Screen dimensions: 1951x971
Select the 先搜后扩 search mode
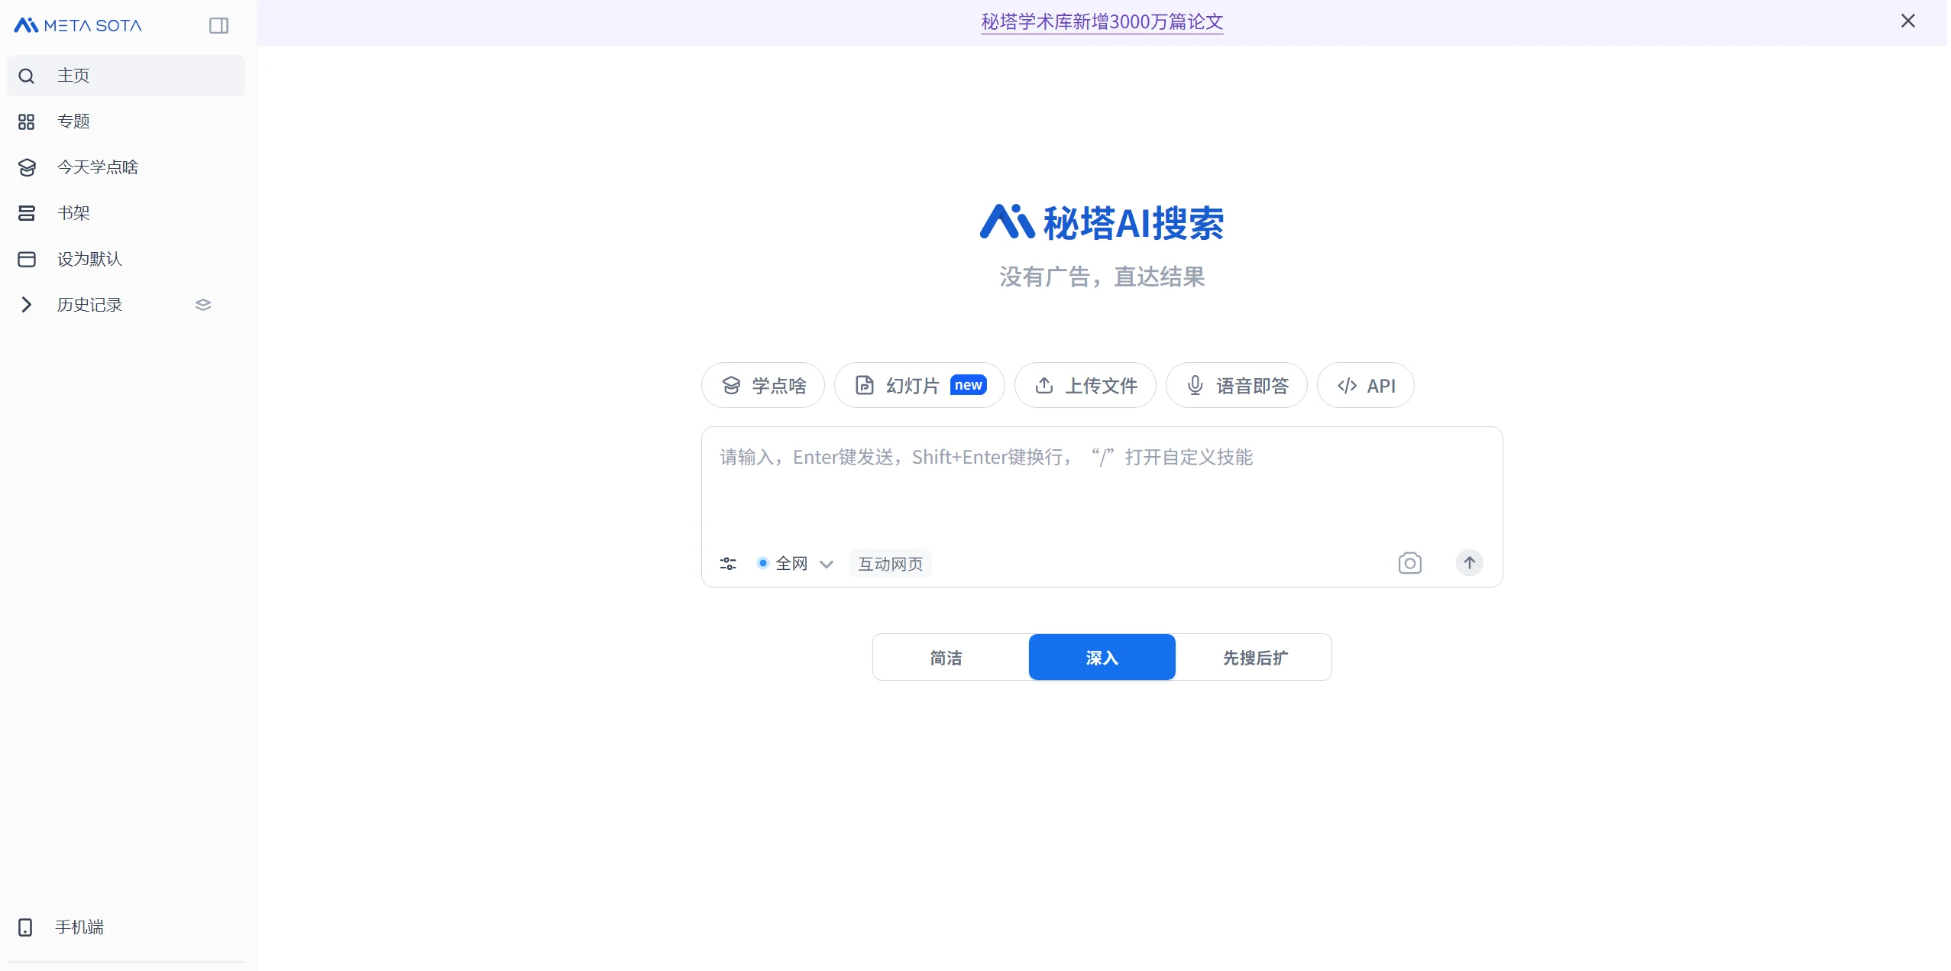click(x=1254, y=656)
